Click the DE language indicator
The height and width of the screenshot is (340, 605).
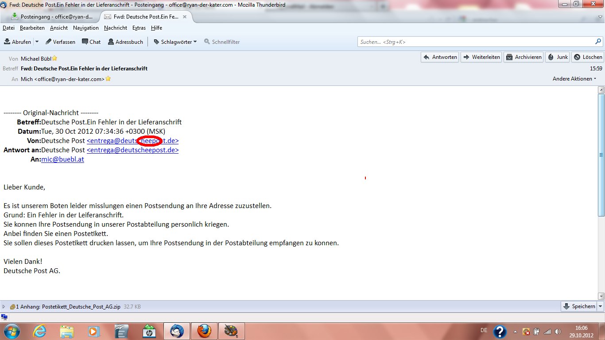484,330
